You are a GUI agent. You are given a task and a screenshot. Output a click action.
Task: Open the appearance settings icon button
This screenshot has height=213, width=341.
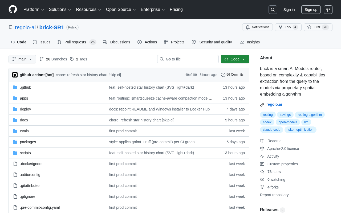328,10
